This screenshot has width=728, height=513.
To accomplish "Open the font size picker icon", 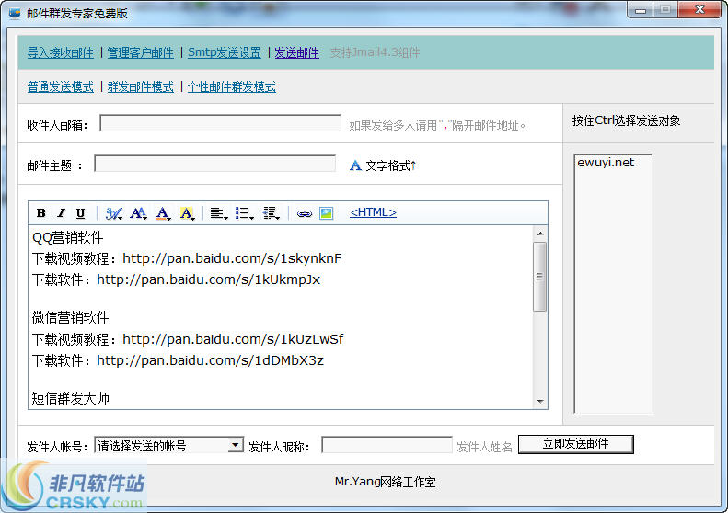I will click(138, 213).
